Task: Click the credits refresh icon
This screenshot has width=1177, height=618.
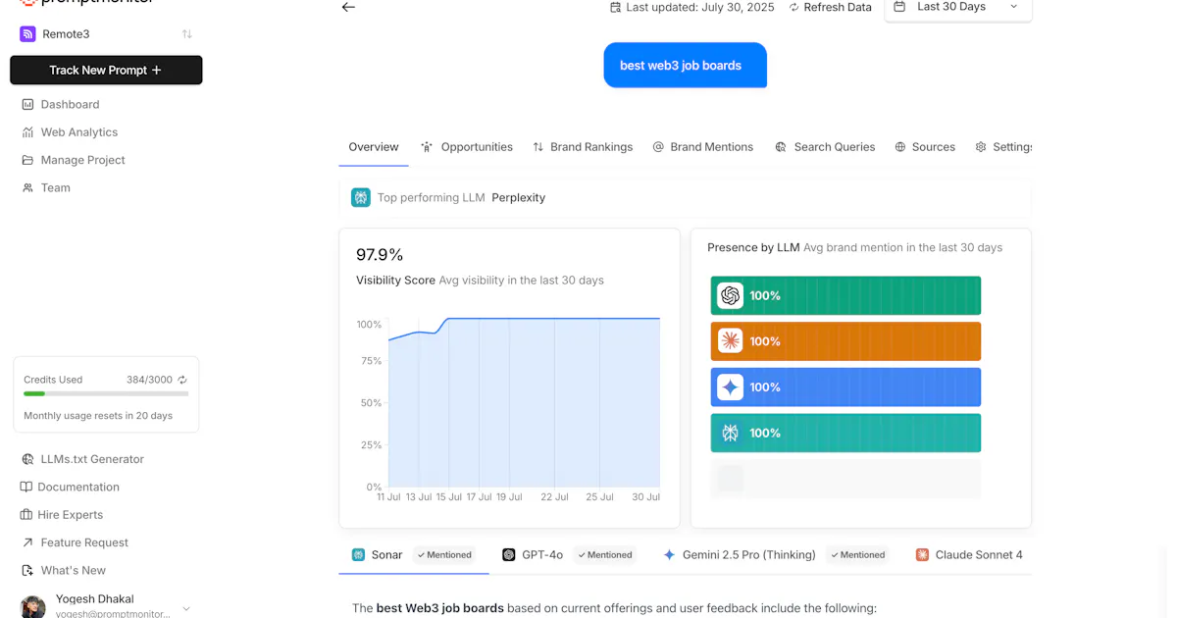Action: (182, 380)
